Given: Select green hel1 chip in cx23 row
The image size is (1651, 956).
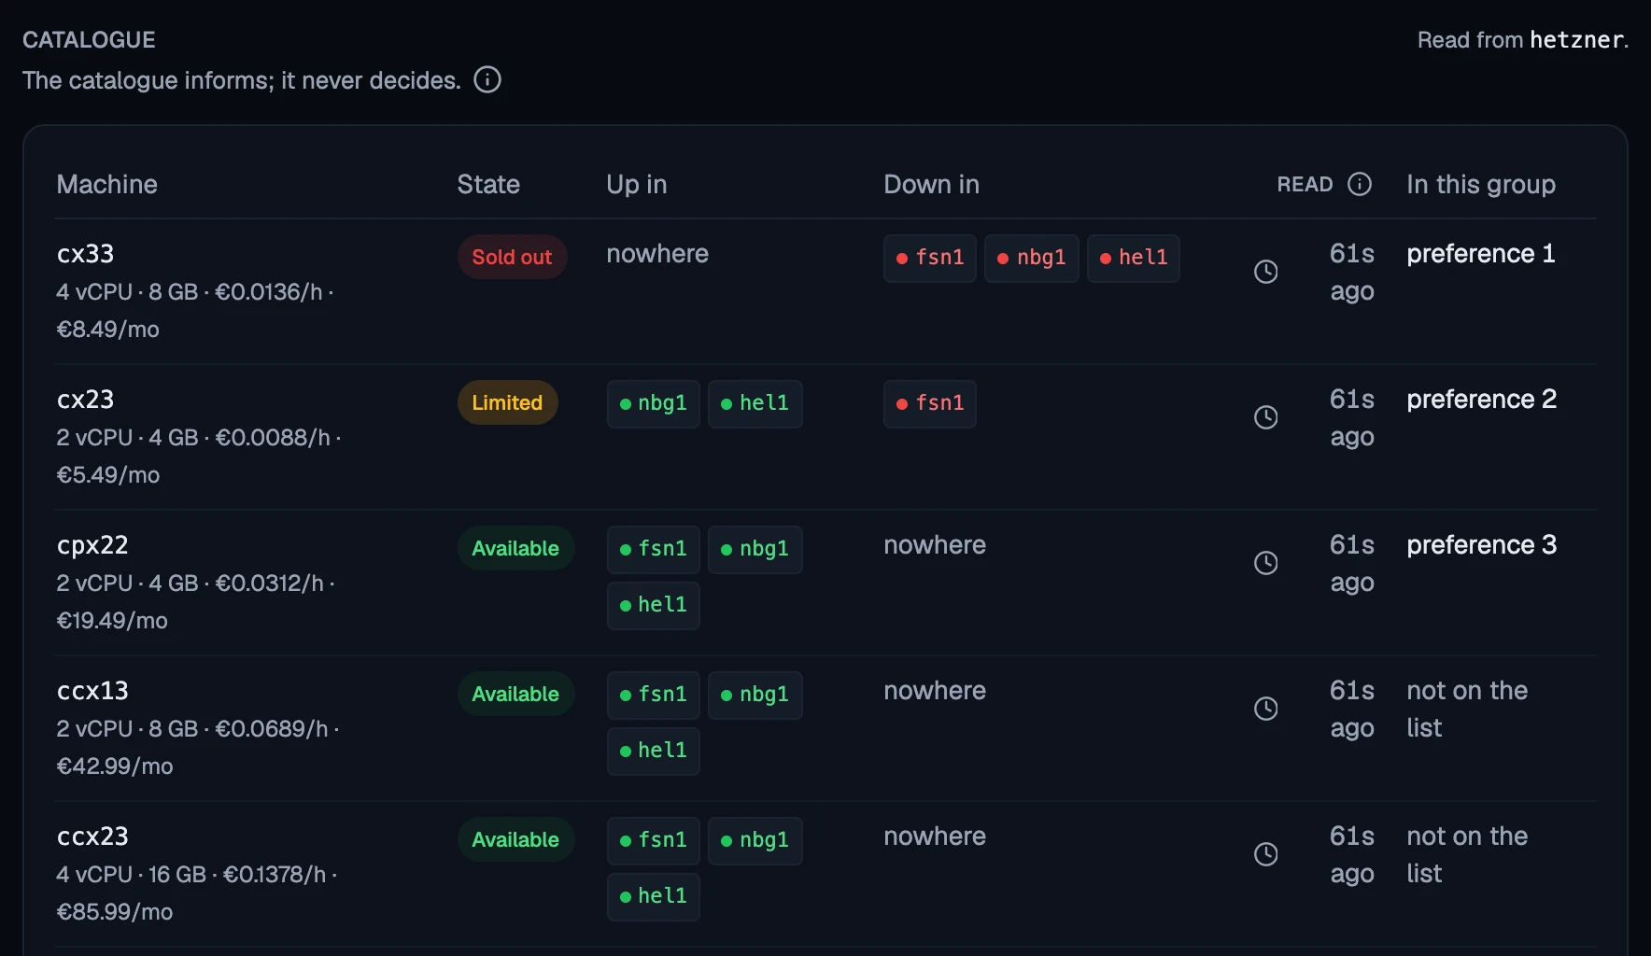Looking at the screenshot, I should click(755, 403).
